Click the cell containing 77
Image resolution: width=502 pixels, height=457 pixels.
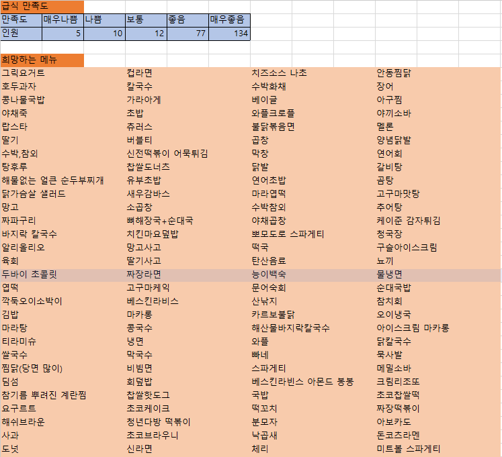187,33
